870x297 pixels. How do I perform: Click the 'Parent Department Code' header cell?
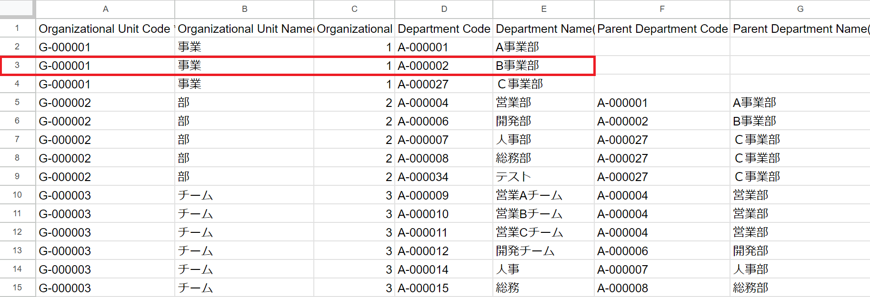pyautogui.click(x=661, y=29)
